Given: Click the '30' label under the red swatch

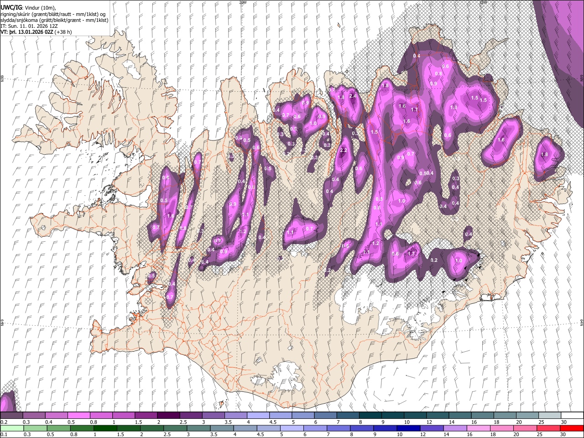Looking at the screenshot, I should [x=564, y=434].
